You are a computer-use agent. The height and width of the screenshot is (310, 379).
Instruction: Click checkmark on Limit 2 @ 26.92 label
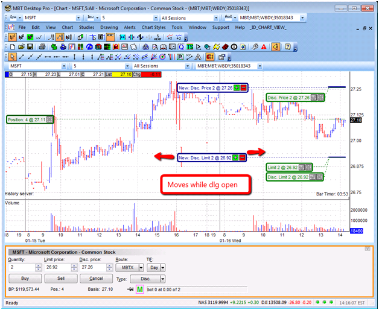point(301,167)
